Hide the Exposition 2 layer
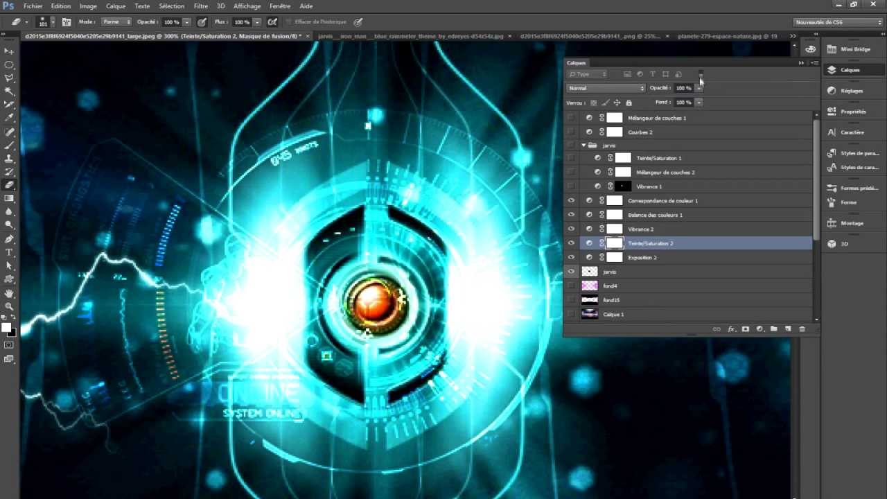Screen dimensions: 887x499 coord(571,257)
